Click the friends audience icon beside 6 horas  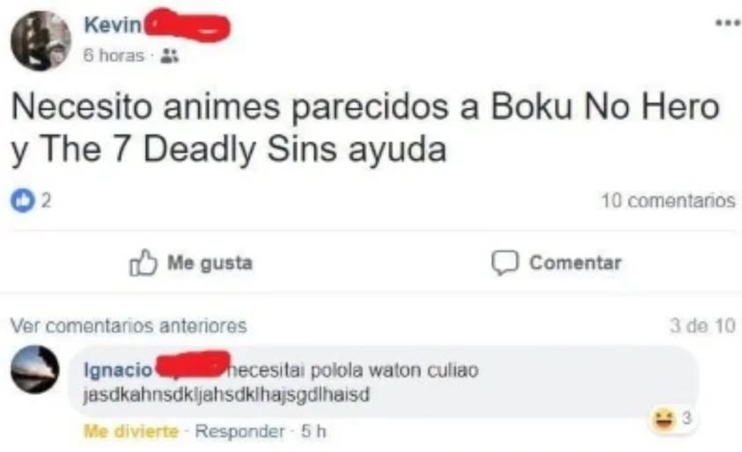[x=169, y=55]
